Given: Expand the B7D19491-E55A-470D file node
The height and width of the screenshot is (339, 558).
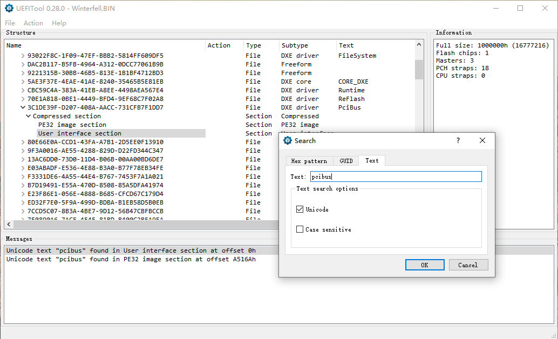Looking at the screenshot, I should coord(23,185).
